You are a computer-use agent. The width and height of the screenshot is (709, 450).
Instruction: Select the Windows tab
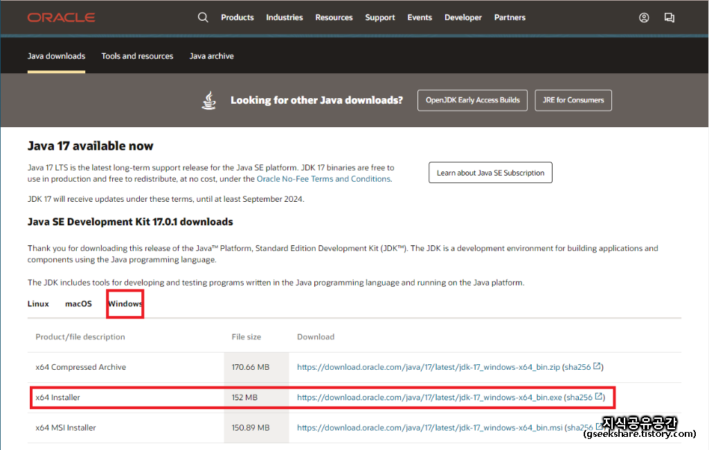(x=125, y=303)
